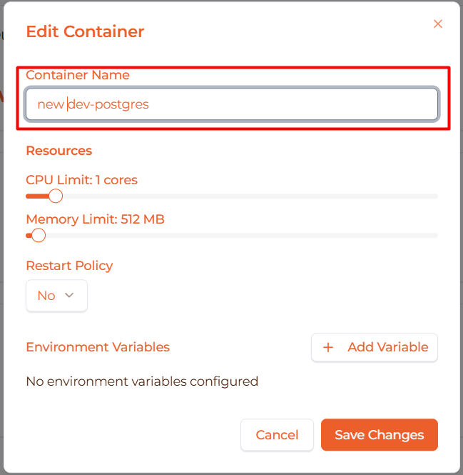Image resolution: width=463 pixels, height=475 pixels.
Task: Save Changes to the container
Action: click(379, 435)
